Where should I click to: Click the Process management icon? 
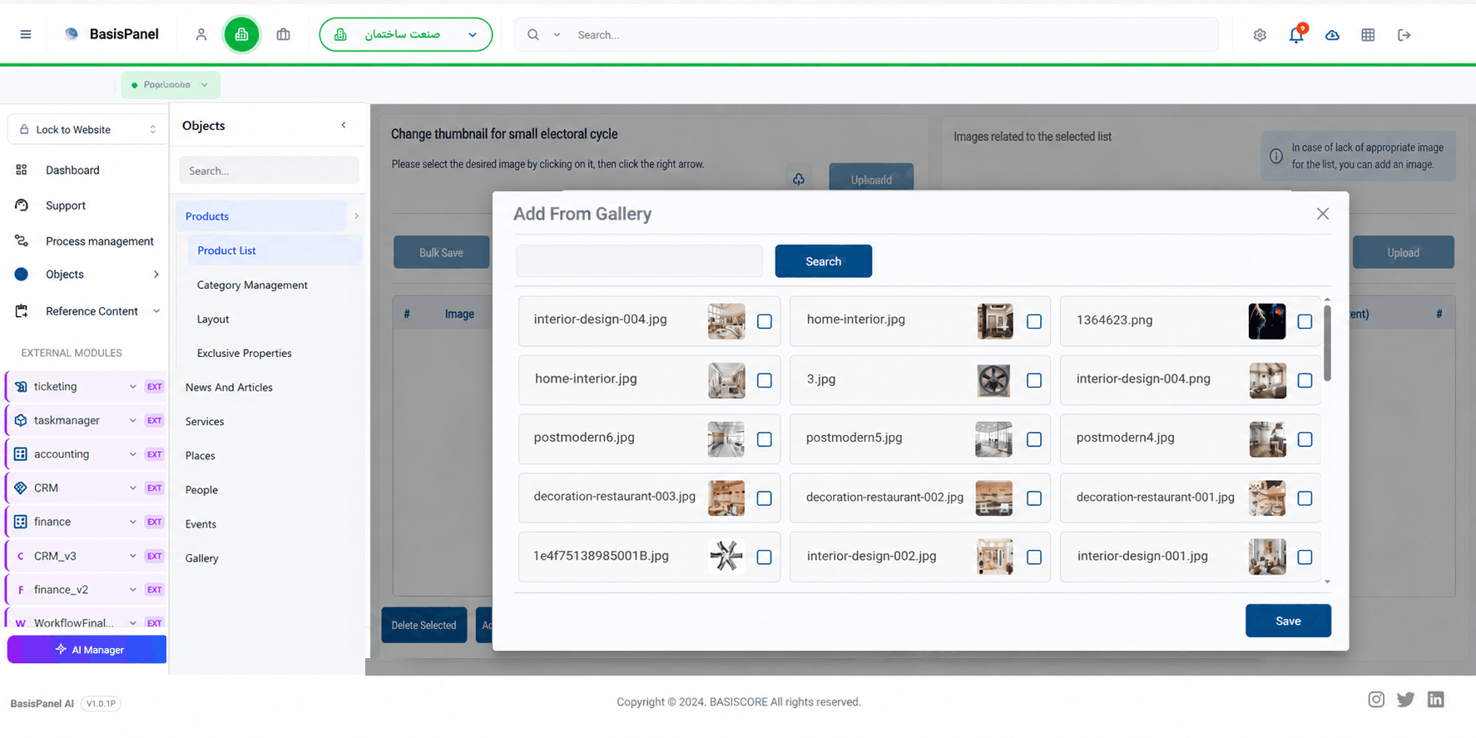(x=22, y=241)
